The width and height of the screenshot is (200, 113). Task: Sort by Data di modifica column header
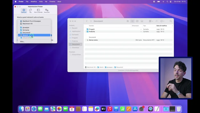[x=162, y=26]
